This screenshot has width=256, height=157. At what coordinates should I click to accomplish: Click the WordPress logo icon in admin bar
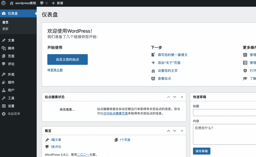pos(3,3)
